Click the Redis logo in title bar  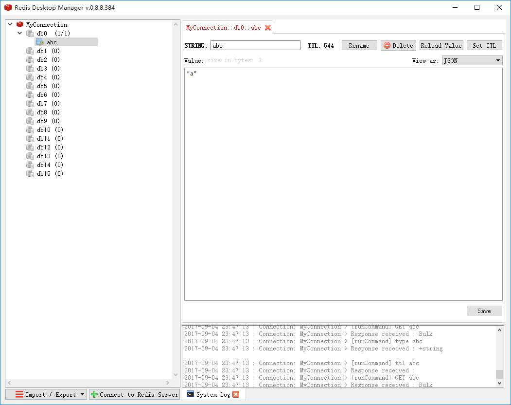pos(8,7)
